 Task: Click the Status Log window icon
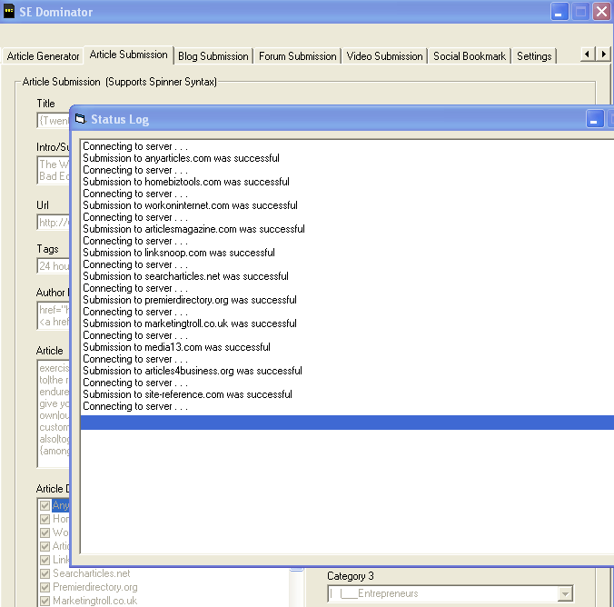click(x=80, y=119)
